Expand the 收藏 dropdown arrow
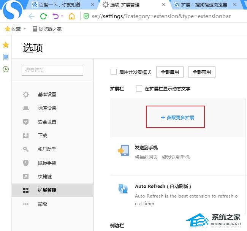This screenshot has height=231, width=247. click(x=25, y=29)
